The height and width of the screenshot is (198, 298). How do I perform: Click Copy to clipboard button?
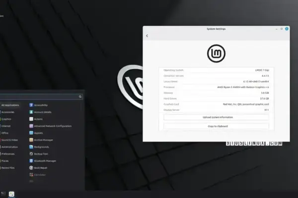[216, 126]
